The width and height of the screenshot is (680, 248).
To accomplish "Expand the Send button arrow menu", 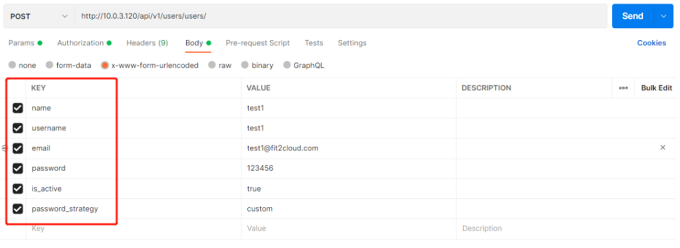I will [x=663, y=16].
